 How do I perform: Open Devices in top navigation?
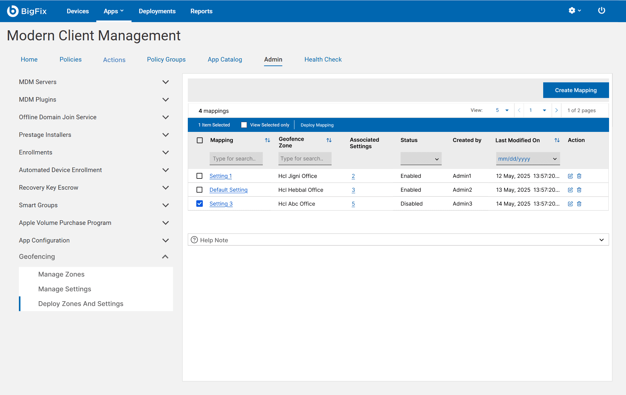pyautogui.click(x=78, y=11)
